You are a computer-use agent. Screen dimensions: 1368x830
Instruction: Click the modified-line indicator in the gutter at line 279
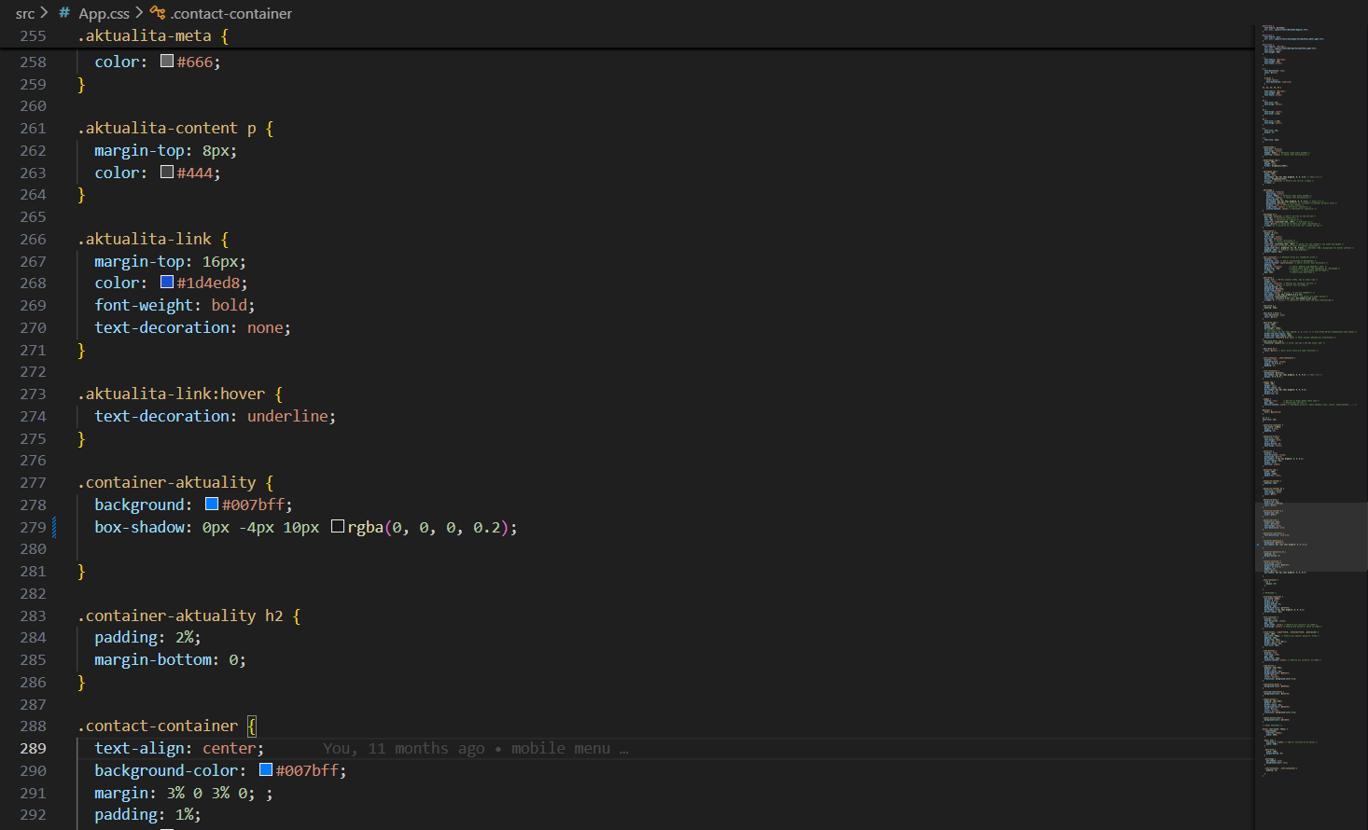pos(54,527)
